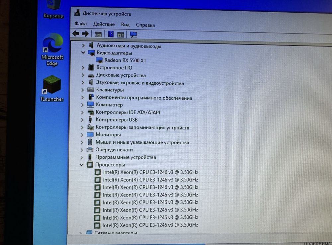
Task: Open the Справка menu
Action: coord(145,25)
